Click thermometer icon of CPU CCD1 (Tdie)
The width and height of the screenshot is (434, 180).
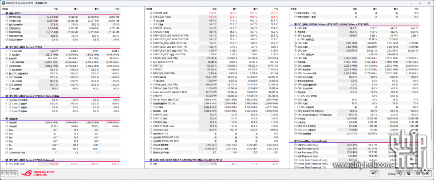click(151, 16)
